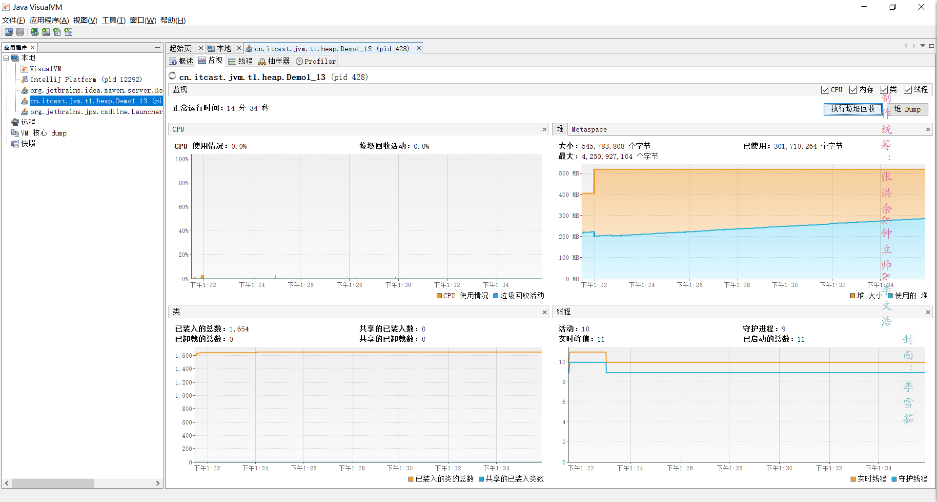Click the Add Remote Host toolbar icon

(x=35, y=32)
